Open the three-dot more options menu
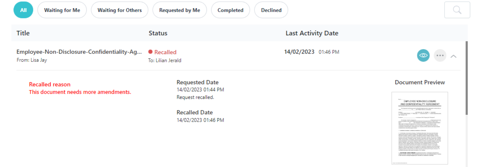 [440, 56]
